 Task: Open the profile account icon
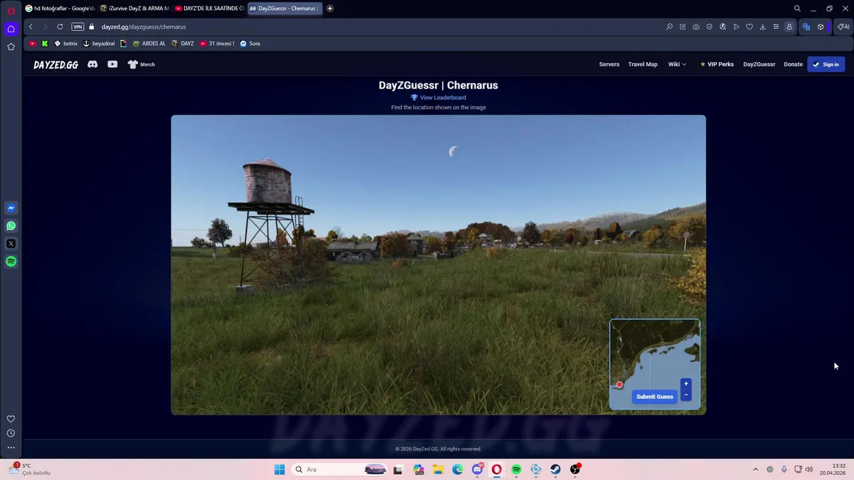[789, 27]
